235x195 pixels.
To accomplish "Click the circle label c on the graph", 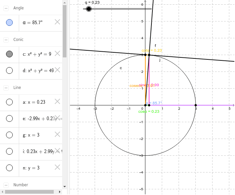I will tap(121, 68).
